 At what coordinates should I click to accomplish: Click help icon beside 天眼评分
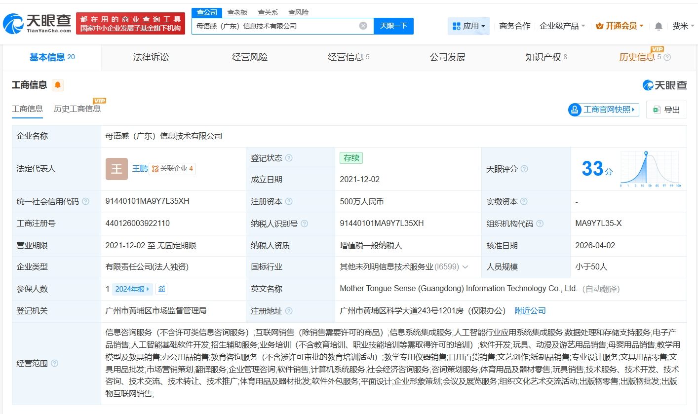[x=524, y=169]
